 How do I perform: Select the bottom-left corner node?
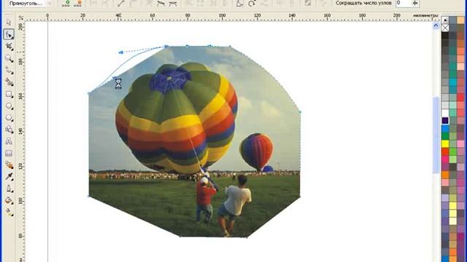tap(89, 196)
